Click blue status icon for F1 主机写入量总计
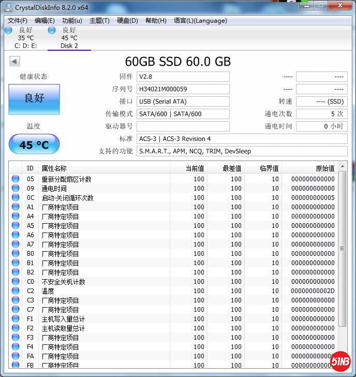The width and height of the screenshot is (356, 377). (16, 319)
